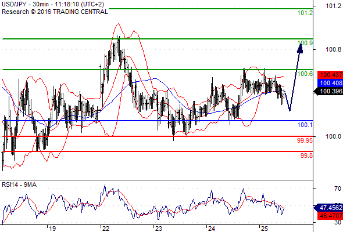Click the green resistance label 100.9
The height and width of the screenshot is (232, 343).
point(305,43)
